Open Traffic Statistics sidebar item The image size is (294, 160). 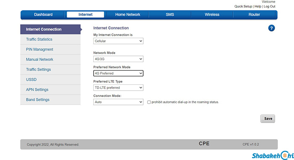(50, 39)
